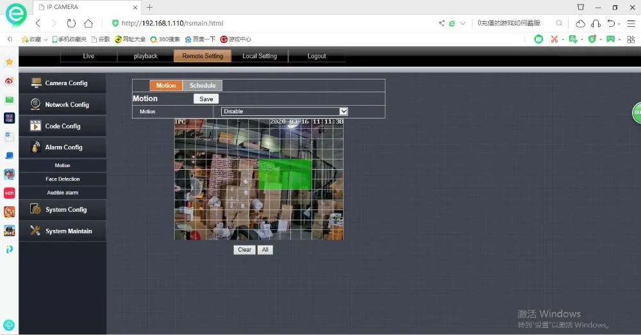This screenshot has height=335, width=641.
Task: Collapse the Alarm Config section
Action: pyautogui.click(x=62, y=147)
